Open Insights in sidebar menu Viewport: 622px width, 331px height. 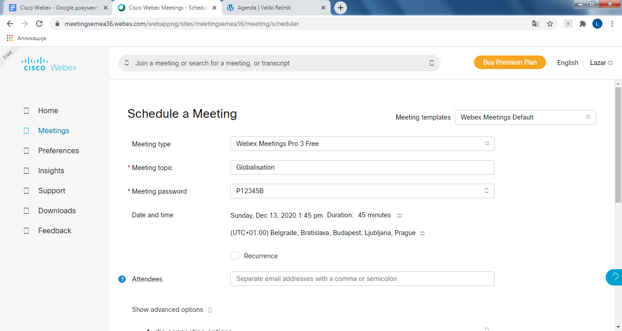point(51,171)
